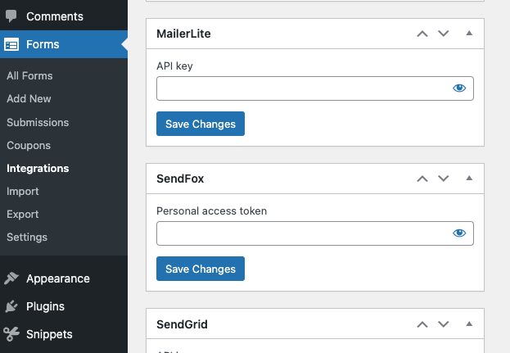Focus the MailerLite API key field

[x=315, y=88]
